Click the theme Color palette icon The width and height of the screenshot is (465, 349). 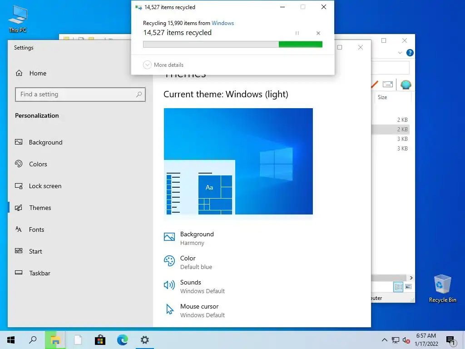coord(169,261)
